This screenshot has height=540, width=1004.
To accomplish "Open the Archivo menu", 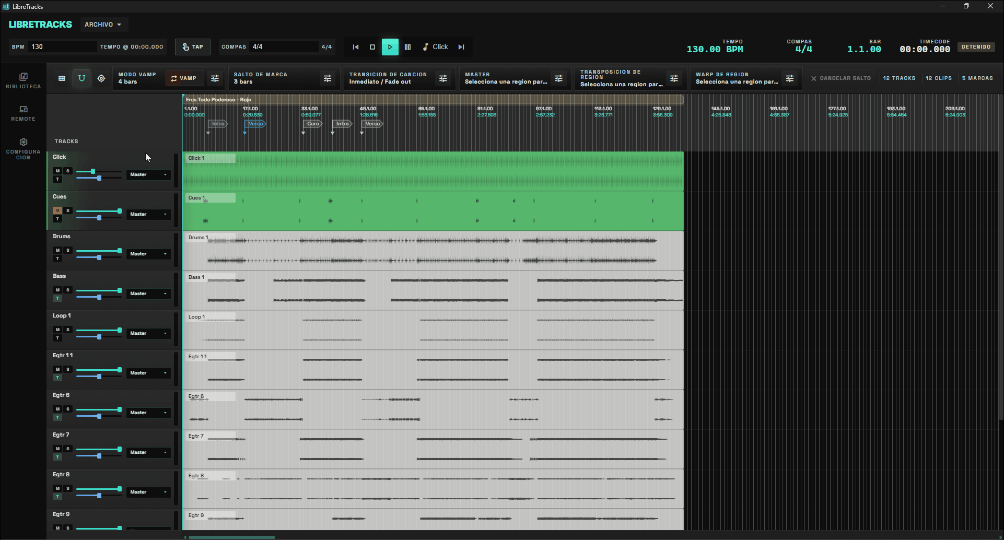I will pyautogui.click(x=103, y=25).
